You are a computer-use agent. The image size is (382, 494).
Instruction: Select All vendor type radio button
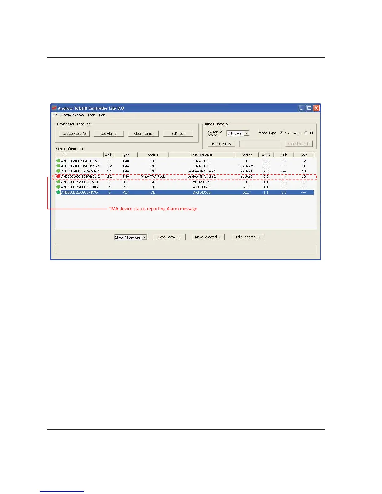click(306, 133)
